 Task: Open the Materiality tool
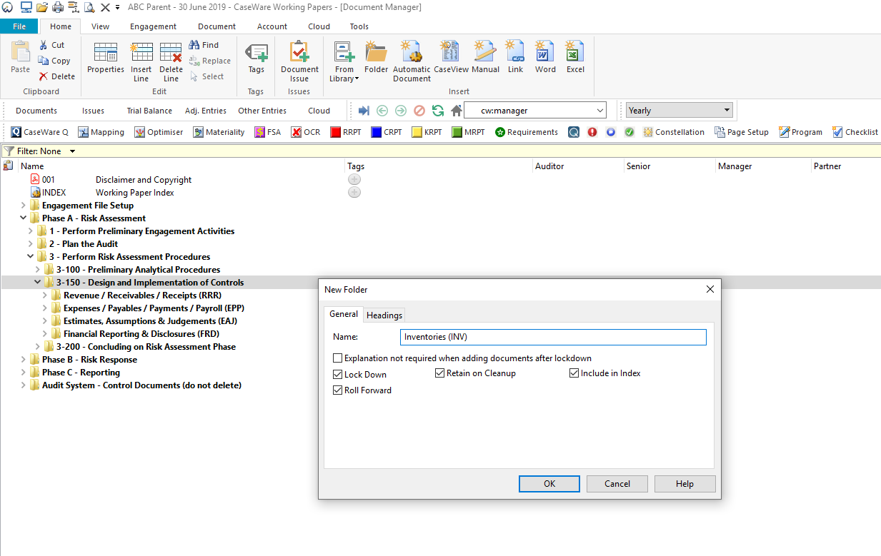pyautogui.click(x=219, y=132)
